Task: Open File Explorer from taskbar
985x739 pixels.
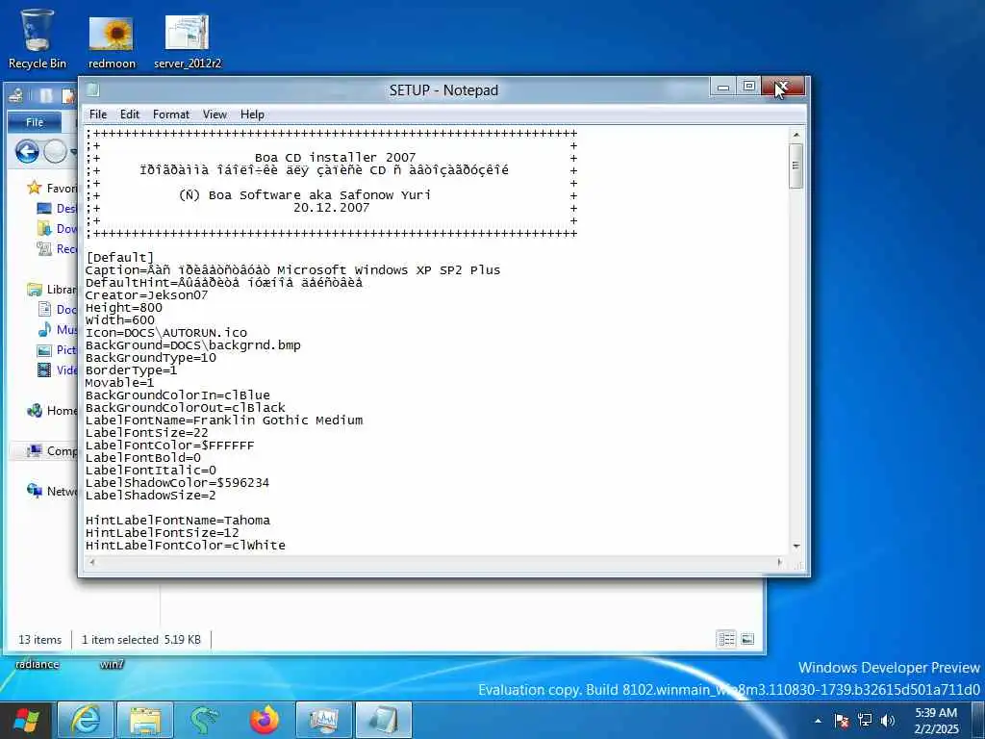Action: (x=146, y=720)
